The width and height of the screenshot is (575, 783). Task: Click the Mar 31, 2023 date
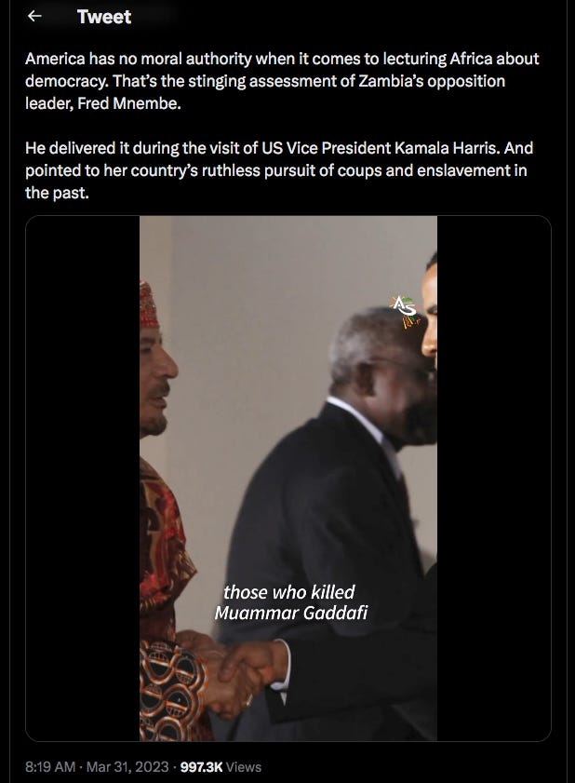pos(127,766)
